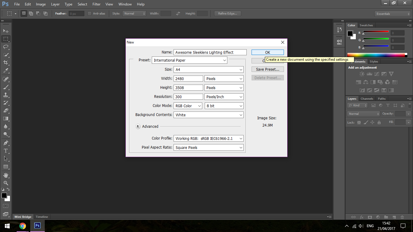Toggle Quick Mask mode
Image resolution: width=413 pixels, height=232 pixels.
pyautogui.click(x=6, y=206)
